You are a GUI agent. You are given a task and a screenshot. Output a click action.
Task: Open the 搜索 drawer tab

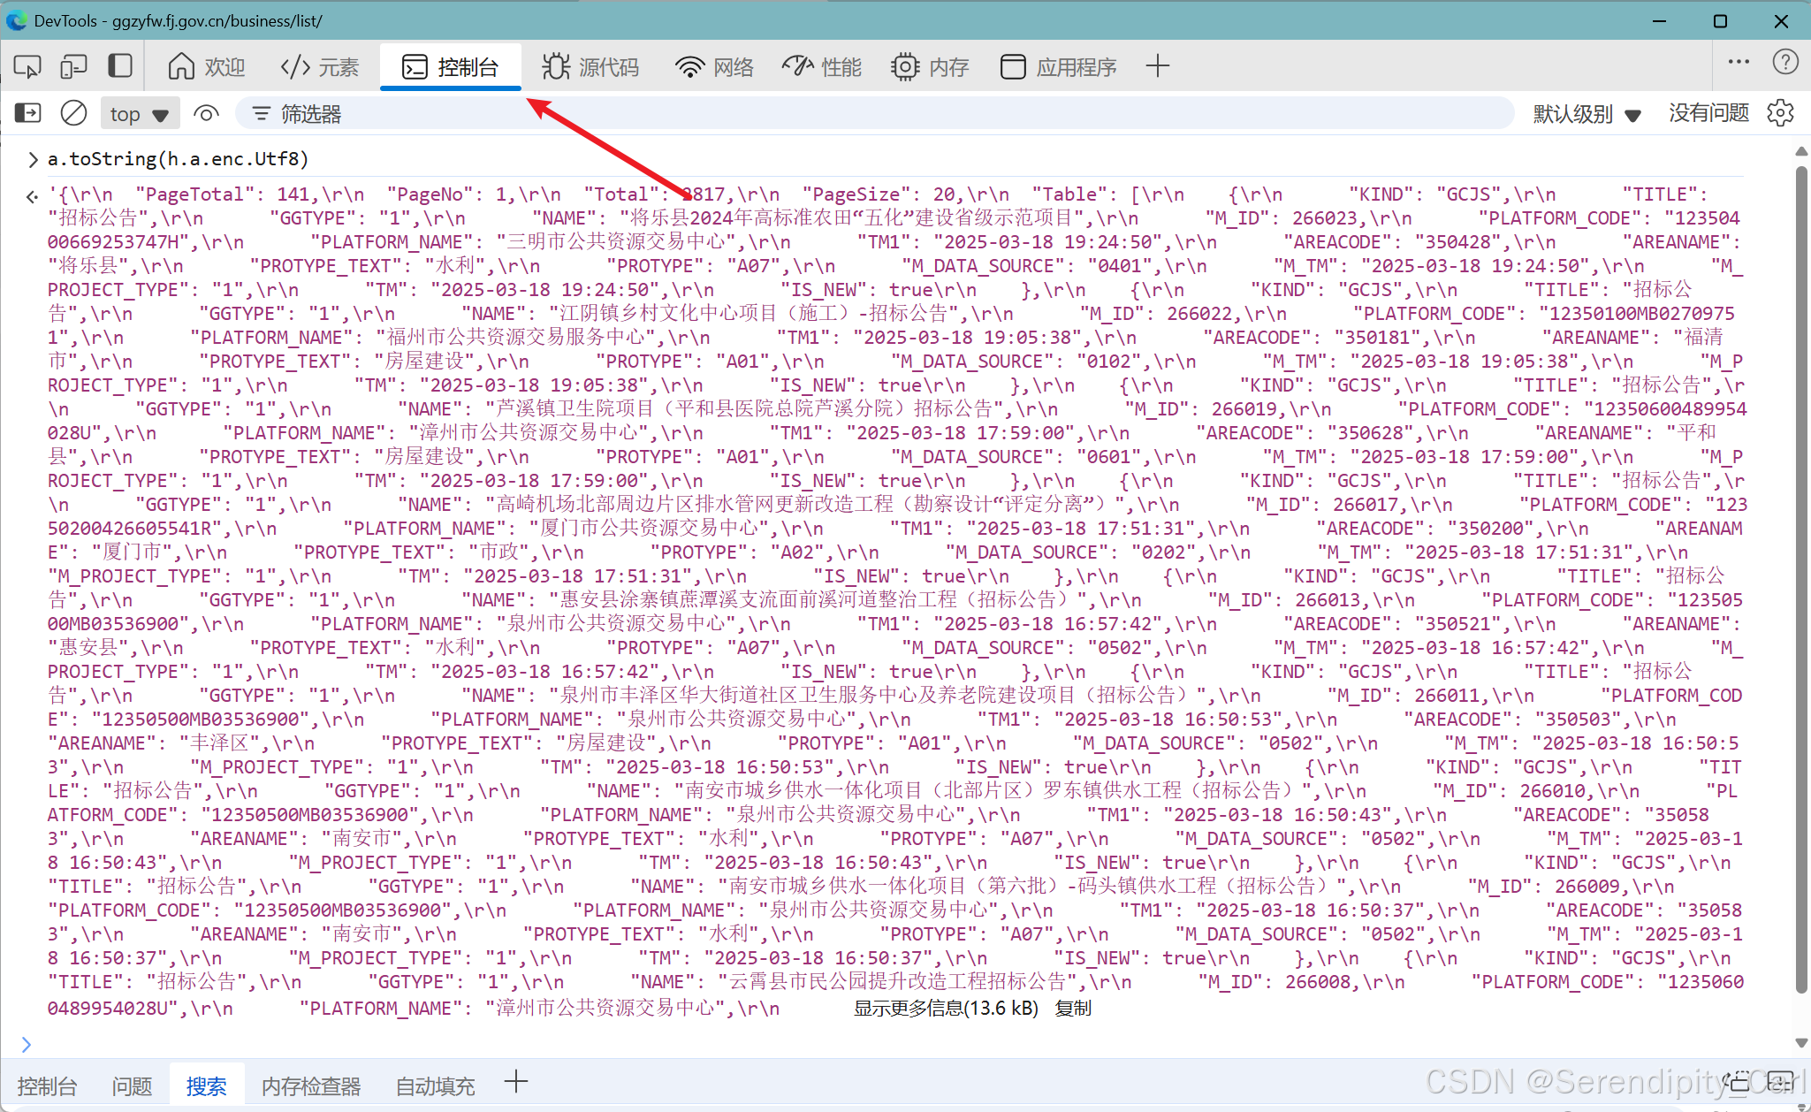(x=206, y=1085)
